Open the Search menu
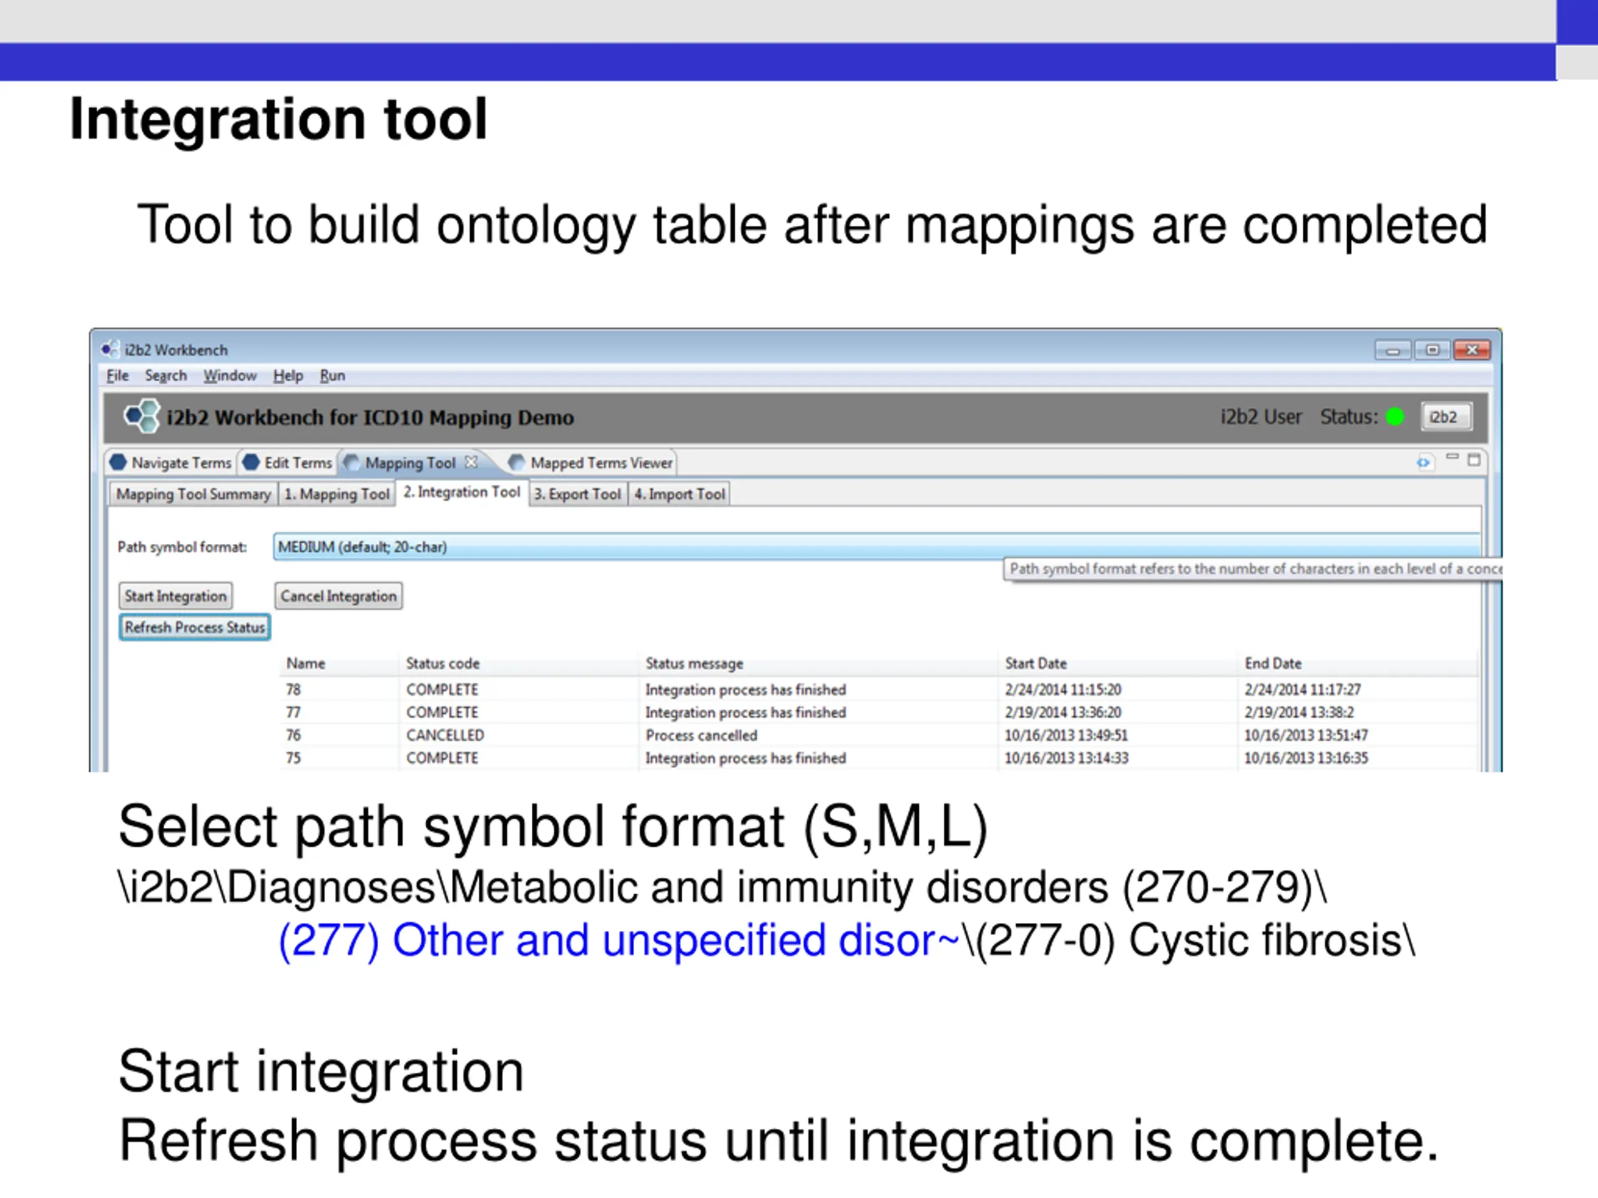Screen dimensions: 1598x1198 click(165, 376)
